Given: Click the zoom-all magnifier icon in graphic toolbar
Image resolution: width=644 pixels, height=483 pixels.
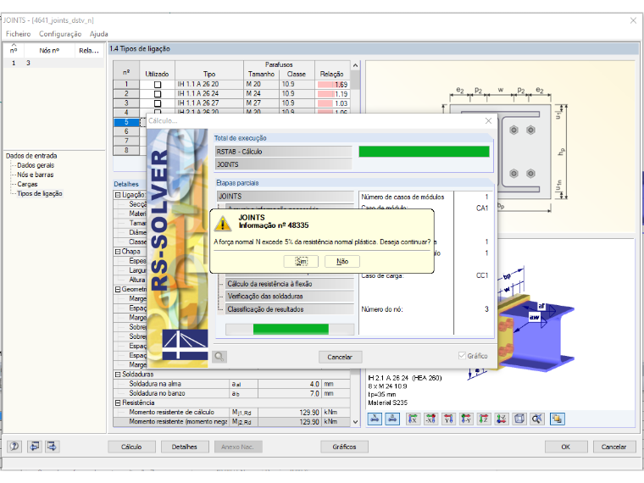Looking at the screenshot, I should 536,419.
